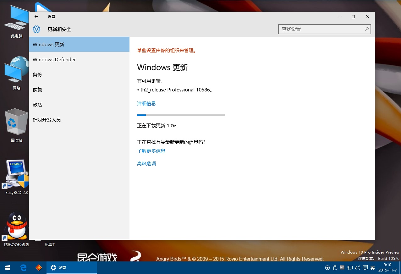Open the 备份 backup page

coord(79,74)
